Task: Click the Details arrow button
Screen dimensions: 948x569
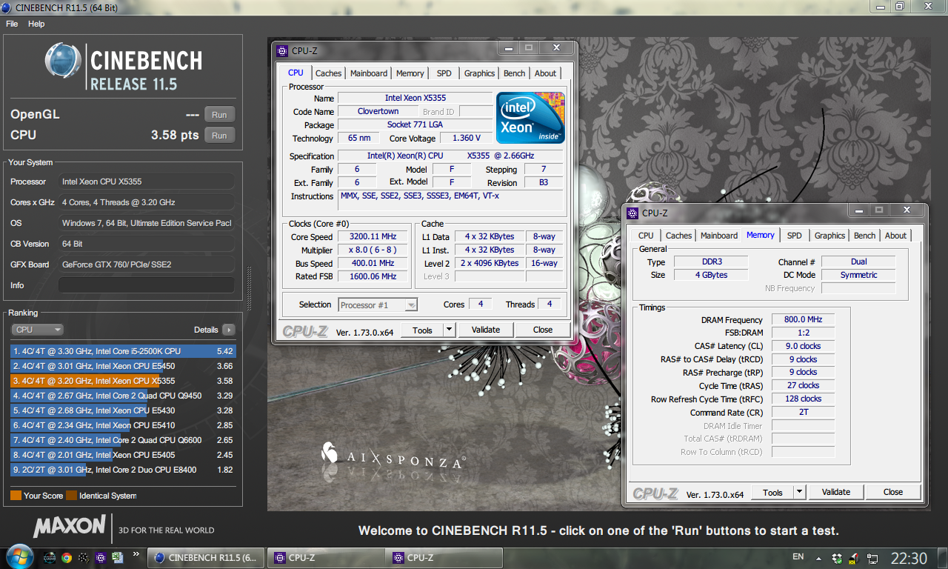Action: [228, 330]
